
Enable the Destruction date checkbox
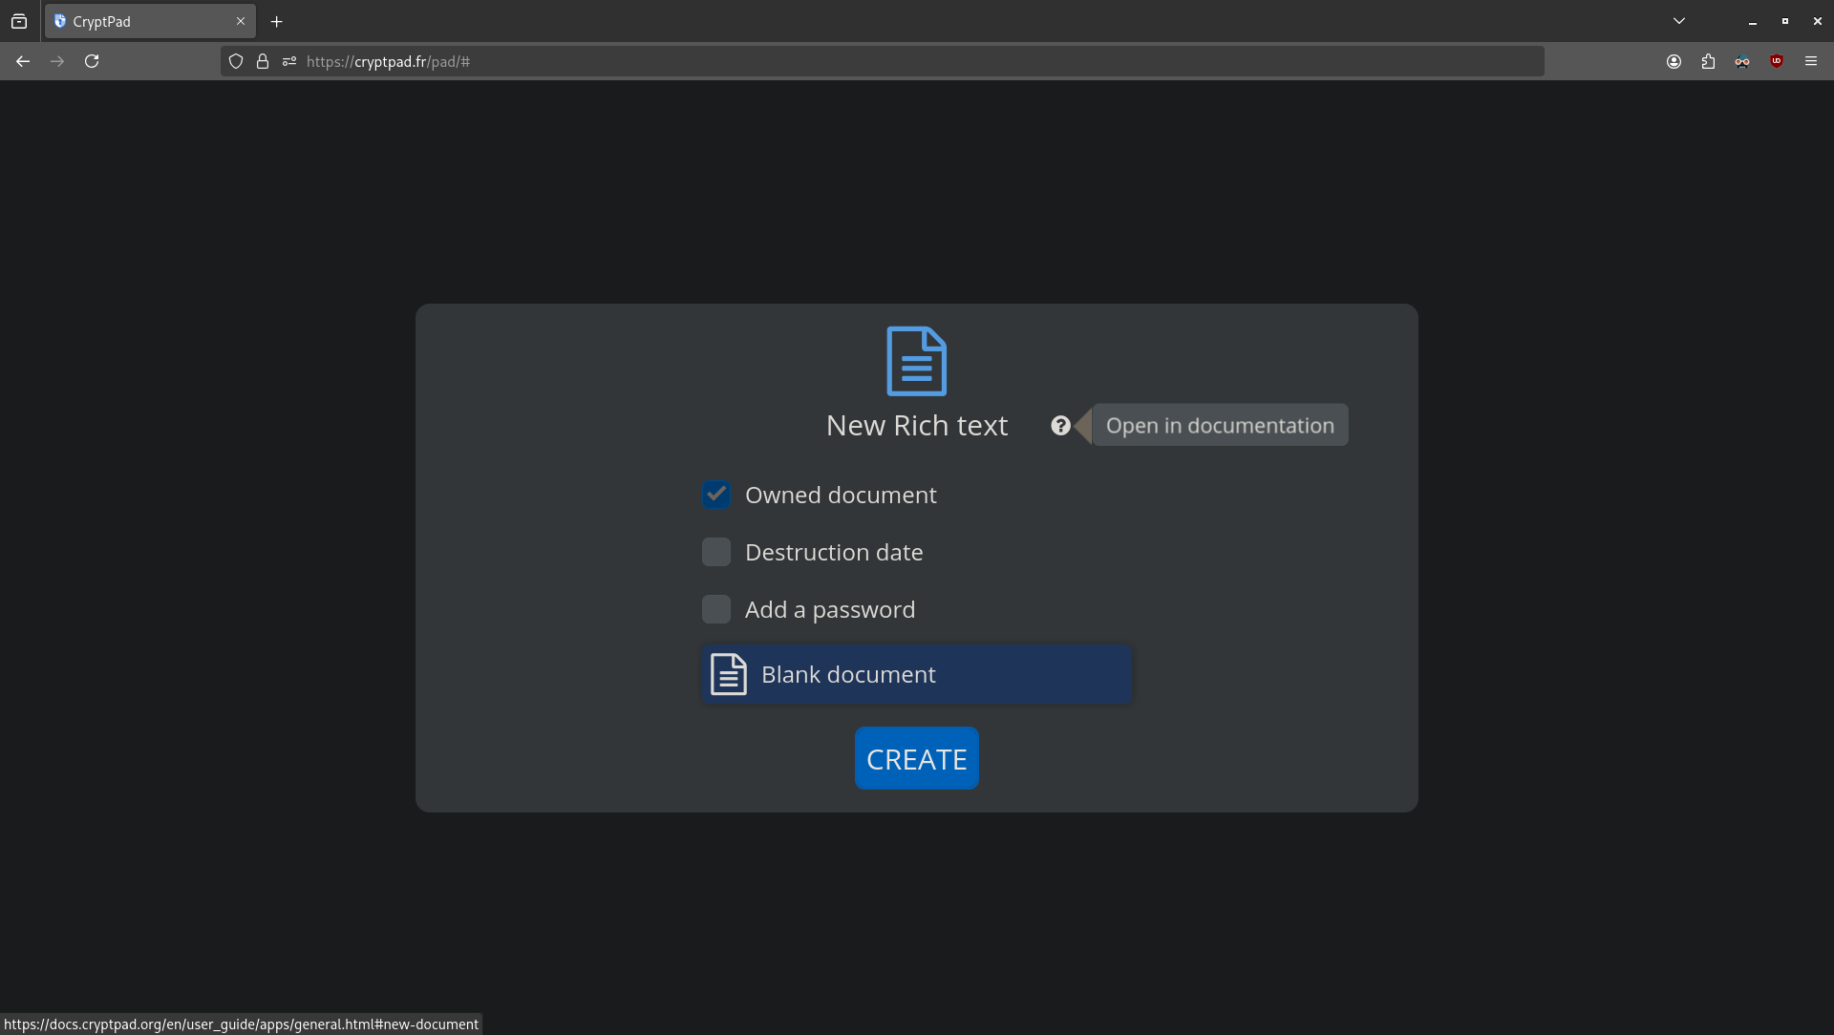(x=716, y=552)
